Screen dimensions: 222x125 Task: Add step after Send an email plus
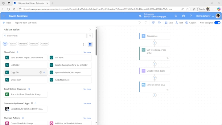tap(154, 95)
